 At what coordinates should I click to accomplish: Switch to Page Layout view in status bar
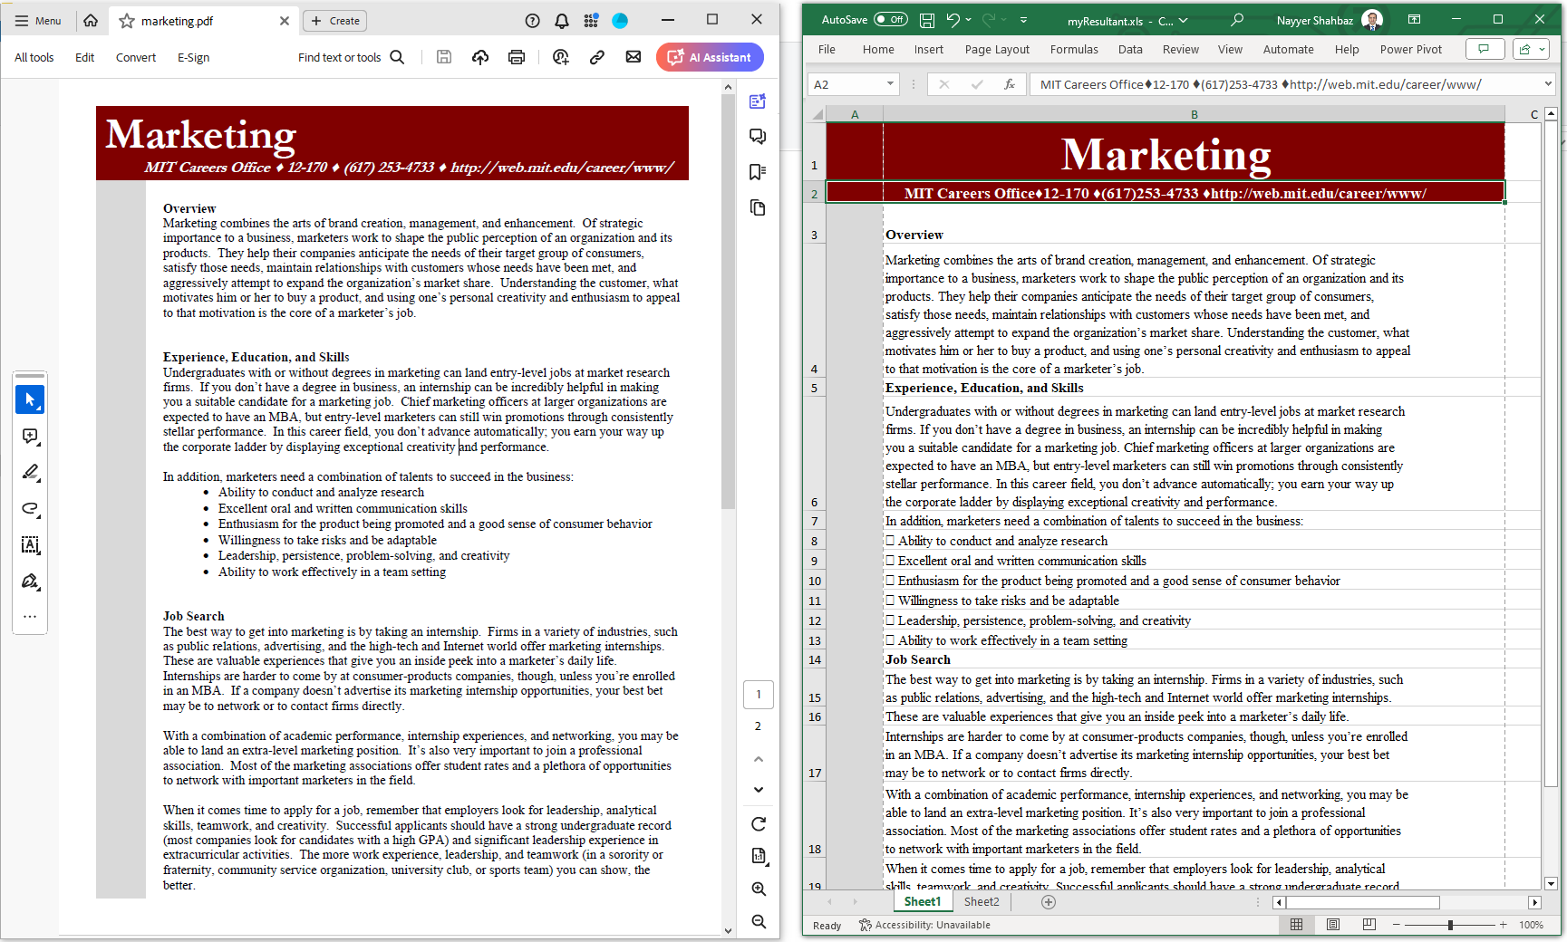1332,925
